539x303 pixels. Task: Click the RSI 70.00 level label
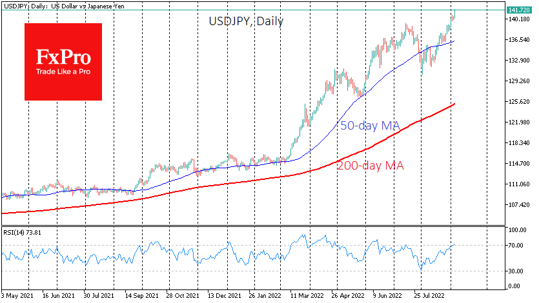(514, 245)
